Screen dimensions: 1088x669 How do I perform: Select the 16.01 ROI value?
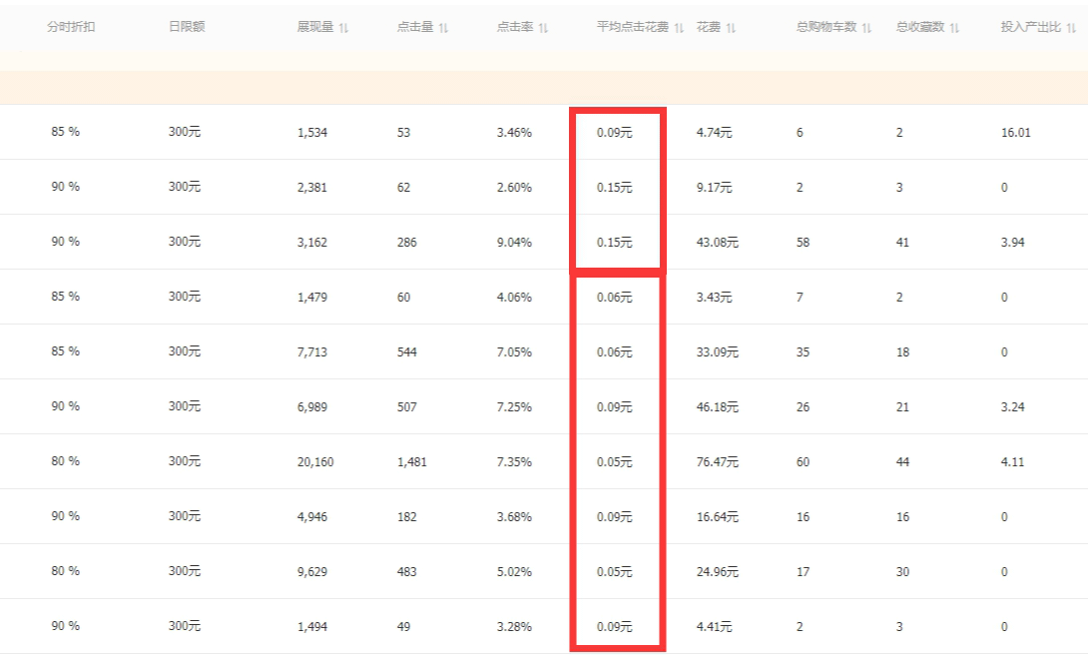(x=1015, y=133)
